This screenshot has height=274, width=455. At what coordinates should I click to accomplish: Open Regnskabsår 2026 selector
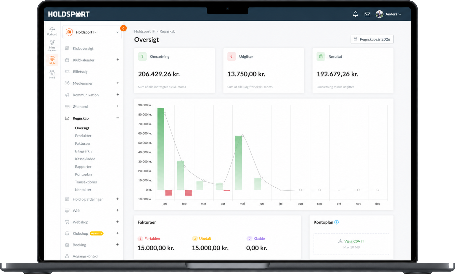(x=372, y=39)
